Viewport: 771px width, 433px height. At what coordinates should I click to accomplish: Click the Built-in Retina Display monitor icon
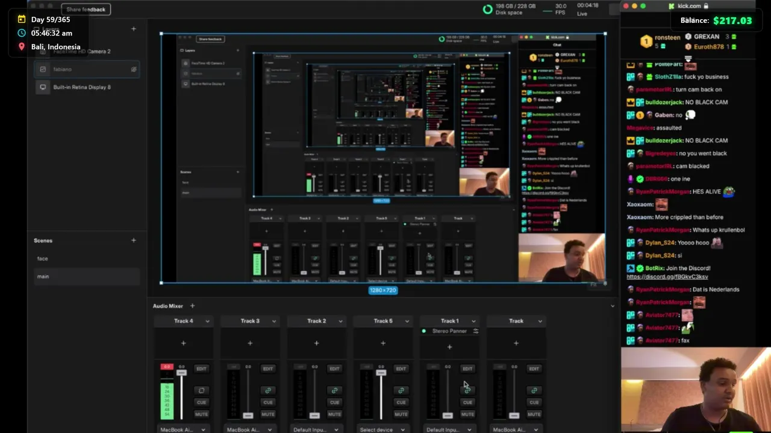click(43, 87)
